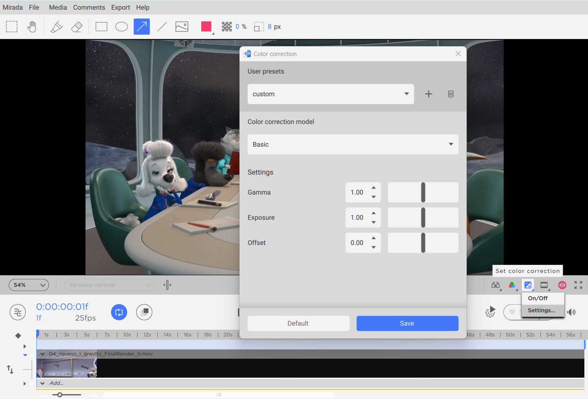Click the Default button
Screen dimensions: 588x399
tap(298, 323)
